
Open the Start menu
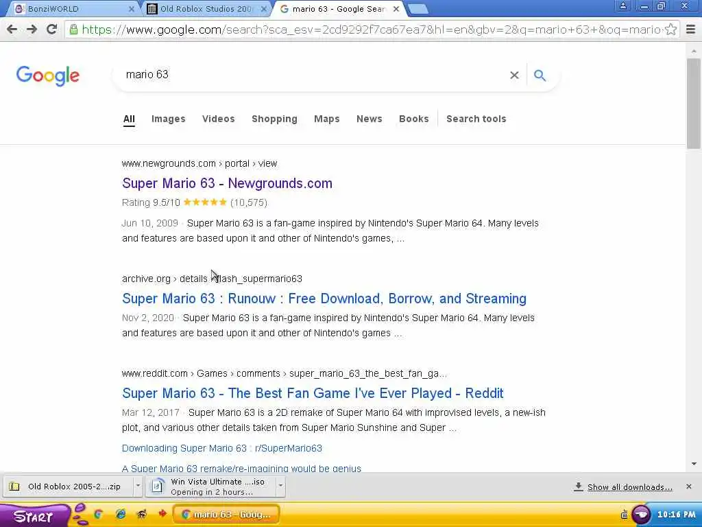[x=34, y=515]
